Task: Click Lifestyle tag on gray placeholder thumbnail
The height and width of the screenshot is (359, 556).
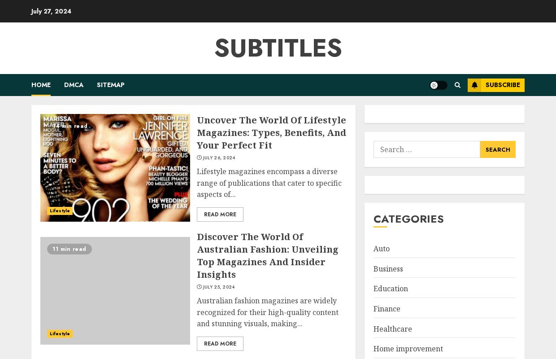Action: (x=60, y=334)
